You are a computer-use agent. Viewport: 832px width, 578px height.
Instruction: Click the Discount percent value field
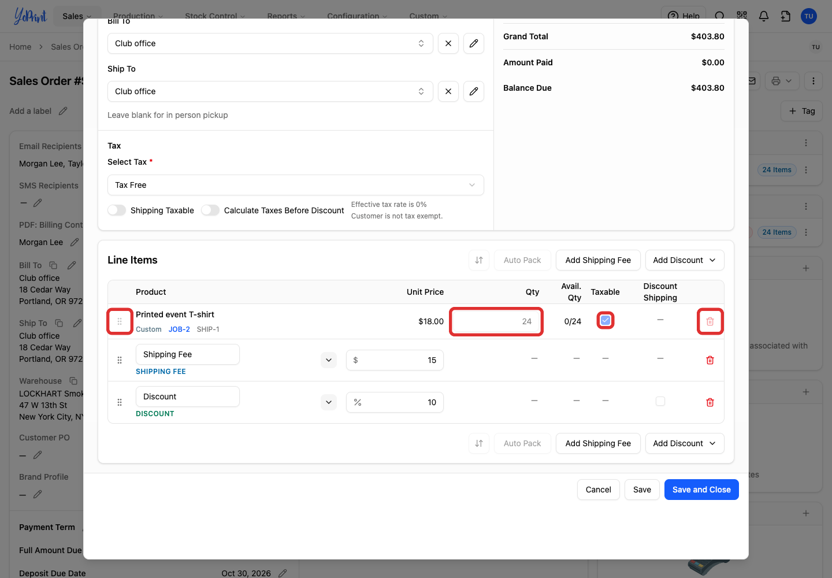tap(395, 402)
